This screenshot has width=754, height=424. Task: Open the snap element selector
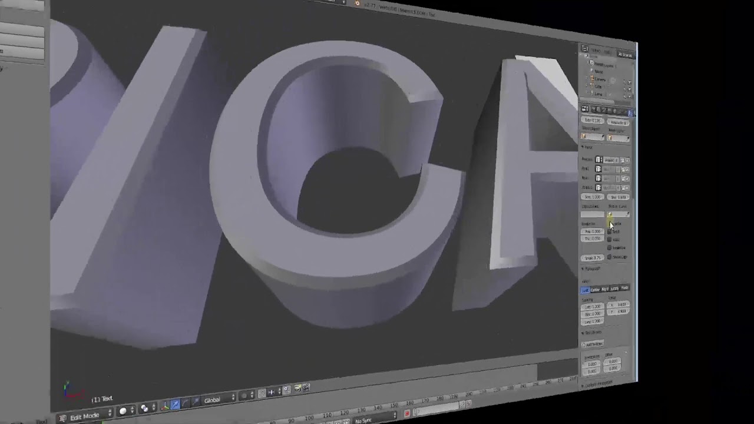pyautogui.click(x=275, y=392)
